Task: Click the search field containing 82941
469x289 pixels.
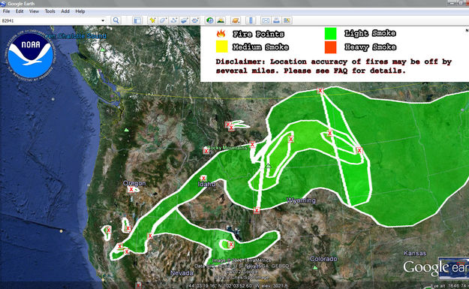Action: (x=51, y=21)
